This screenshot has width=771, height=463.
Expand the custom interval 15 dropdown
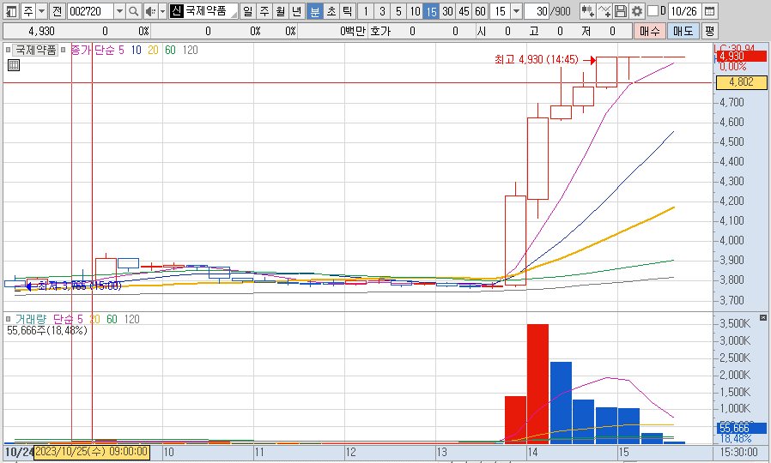pos(516,11)
